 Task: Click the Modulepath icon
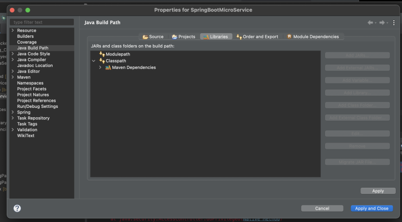102,54
